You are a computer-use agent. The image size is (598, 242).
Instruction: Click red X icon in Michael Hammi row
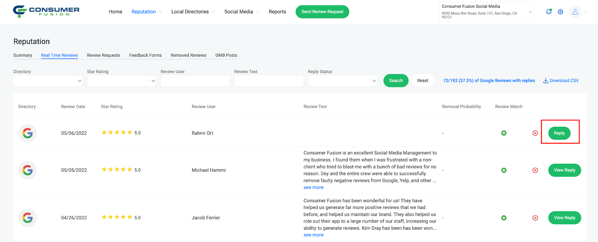click(535, 170)
